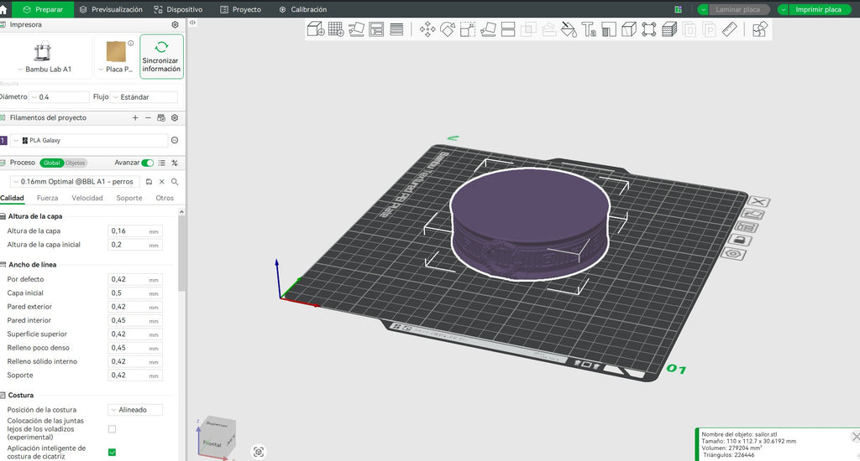Select the Scale tool

[467, 29]
